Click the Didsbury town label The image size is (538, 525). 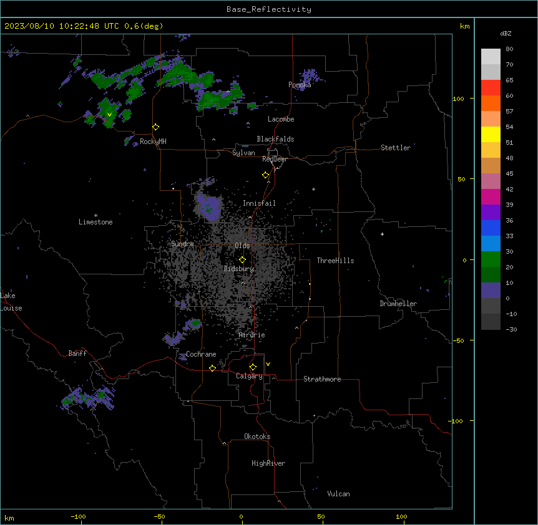tap(239, 269)
